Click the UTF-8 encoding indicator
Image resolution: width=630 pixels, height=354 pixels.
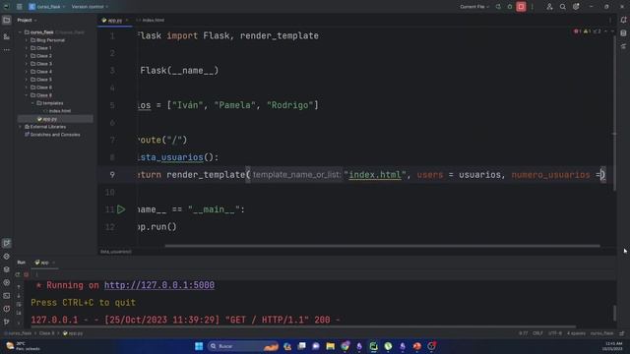(x=555, y=333)
